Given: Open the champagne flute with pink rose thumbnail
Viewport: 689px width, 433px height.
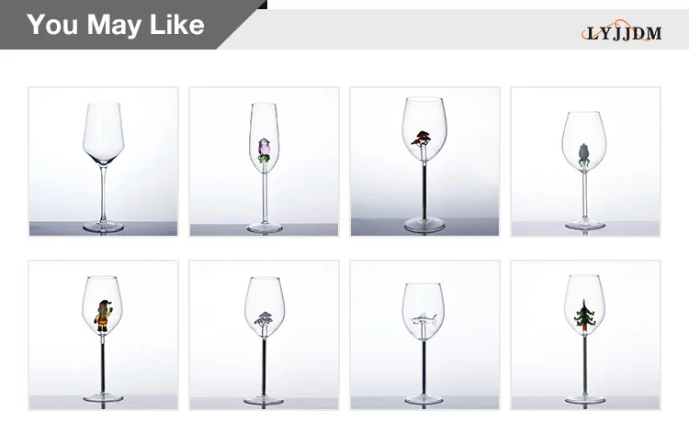Looking at the screenshot, I should [x=264, y=161].
